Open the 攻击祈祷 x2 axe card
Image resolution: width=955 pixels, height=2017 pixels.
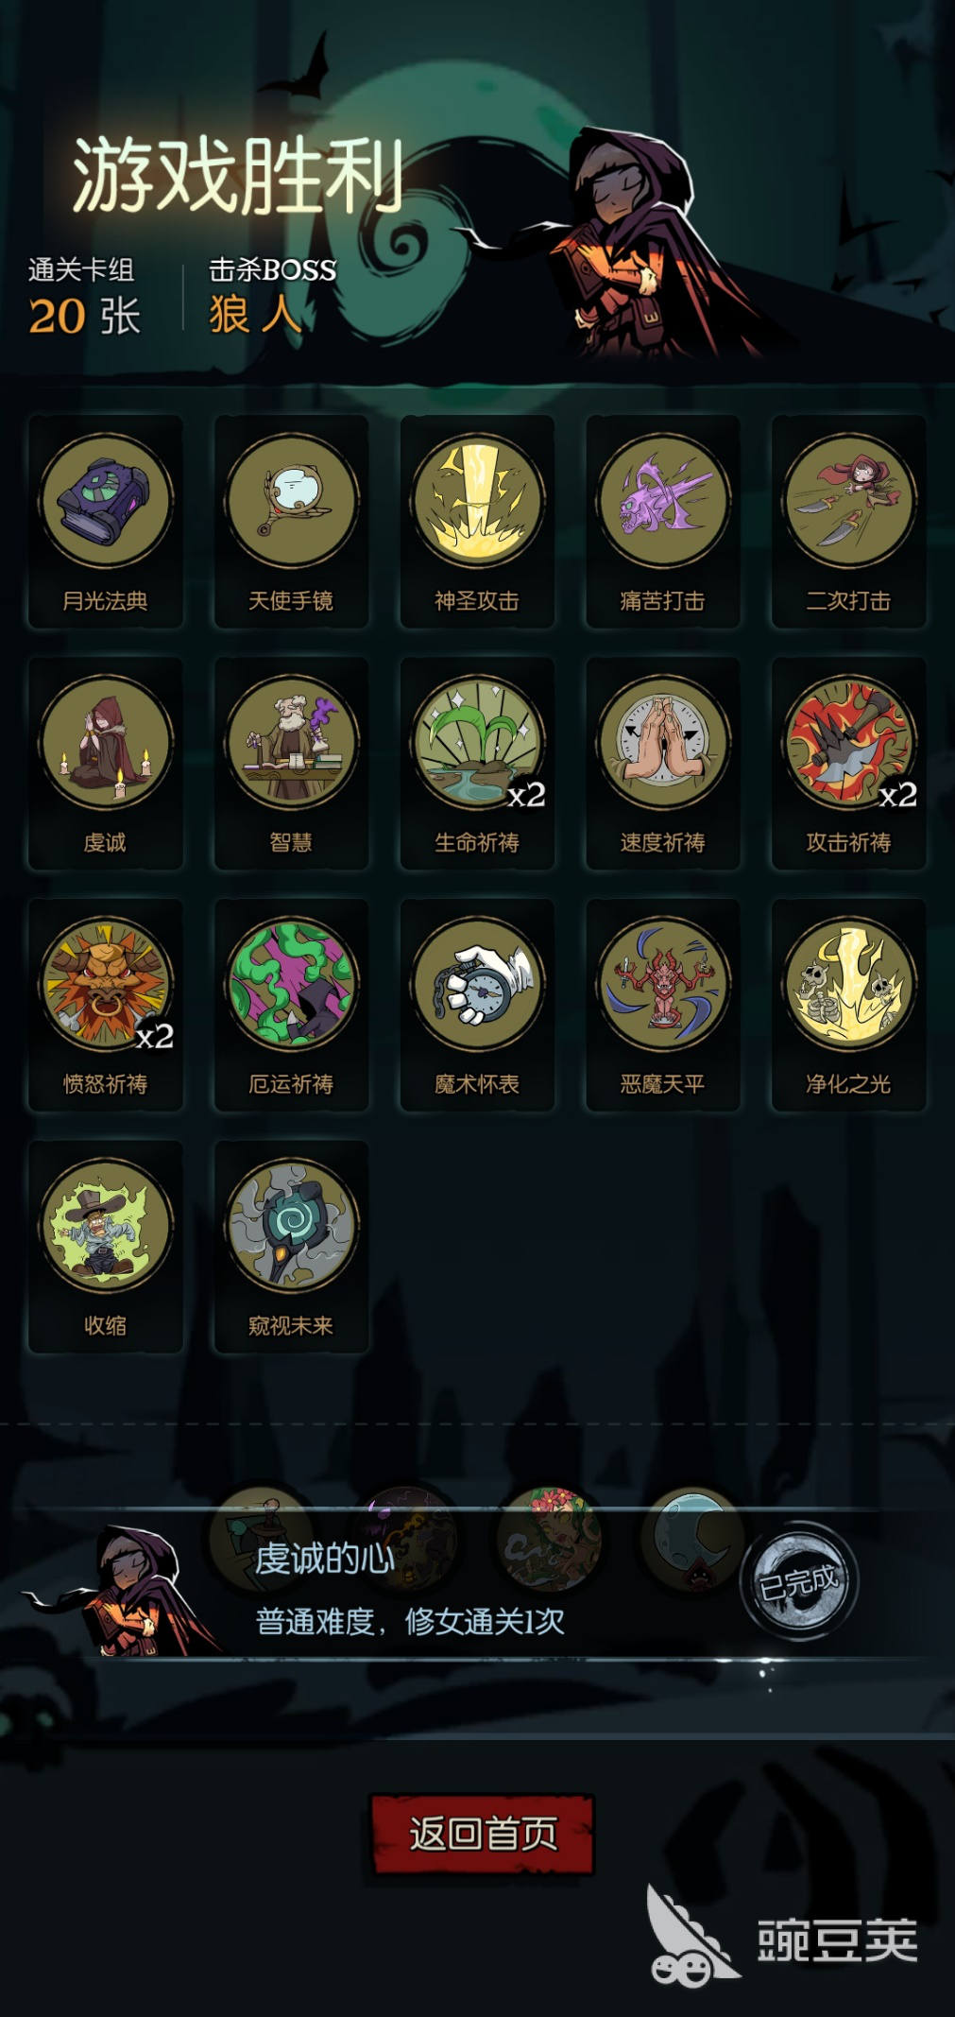tap(848, 763)
